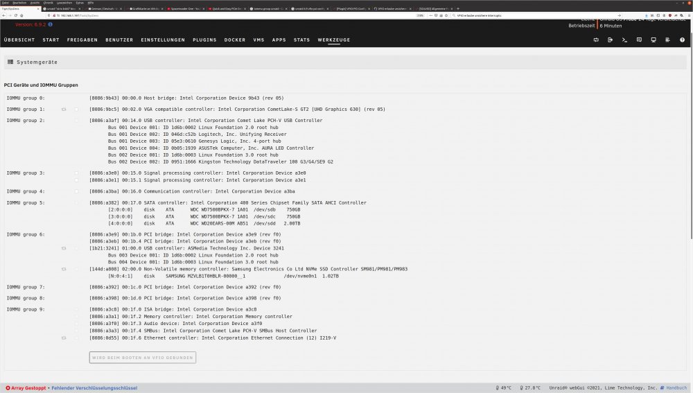The width and height of the screenshot is (693, 393).
Task: Open the Bearbeiten browser menu
Action: (x=19, y=3)
